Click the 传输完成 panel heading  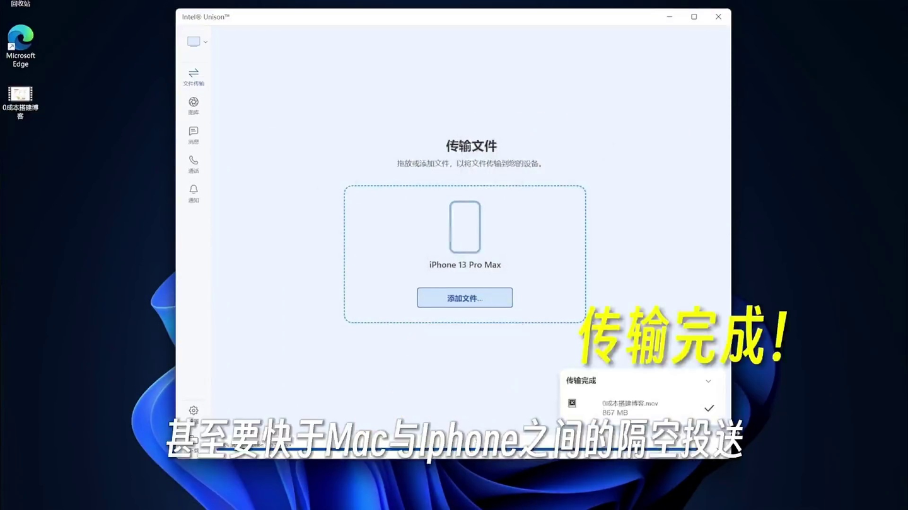581,381
